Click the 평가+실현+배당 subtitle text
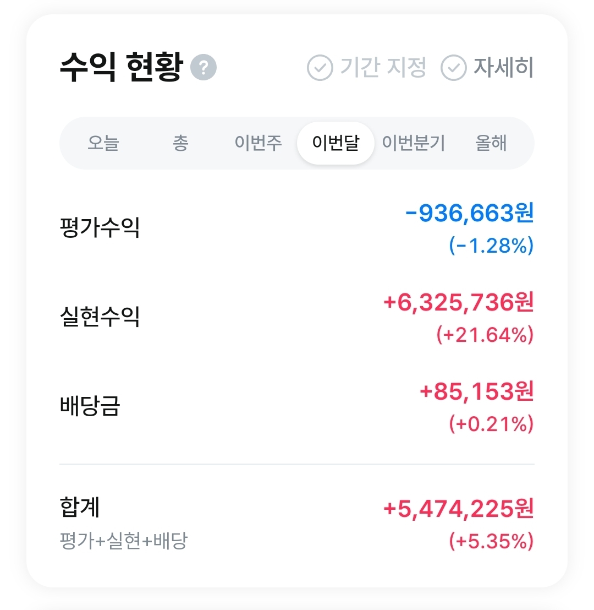594x610 pixels. (x=123, y=541)
